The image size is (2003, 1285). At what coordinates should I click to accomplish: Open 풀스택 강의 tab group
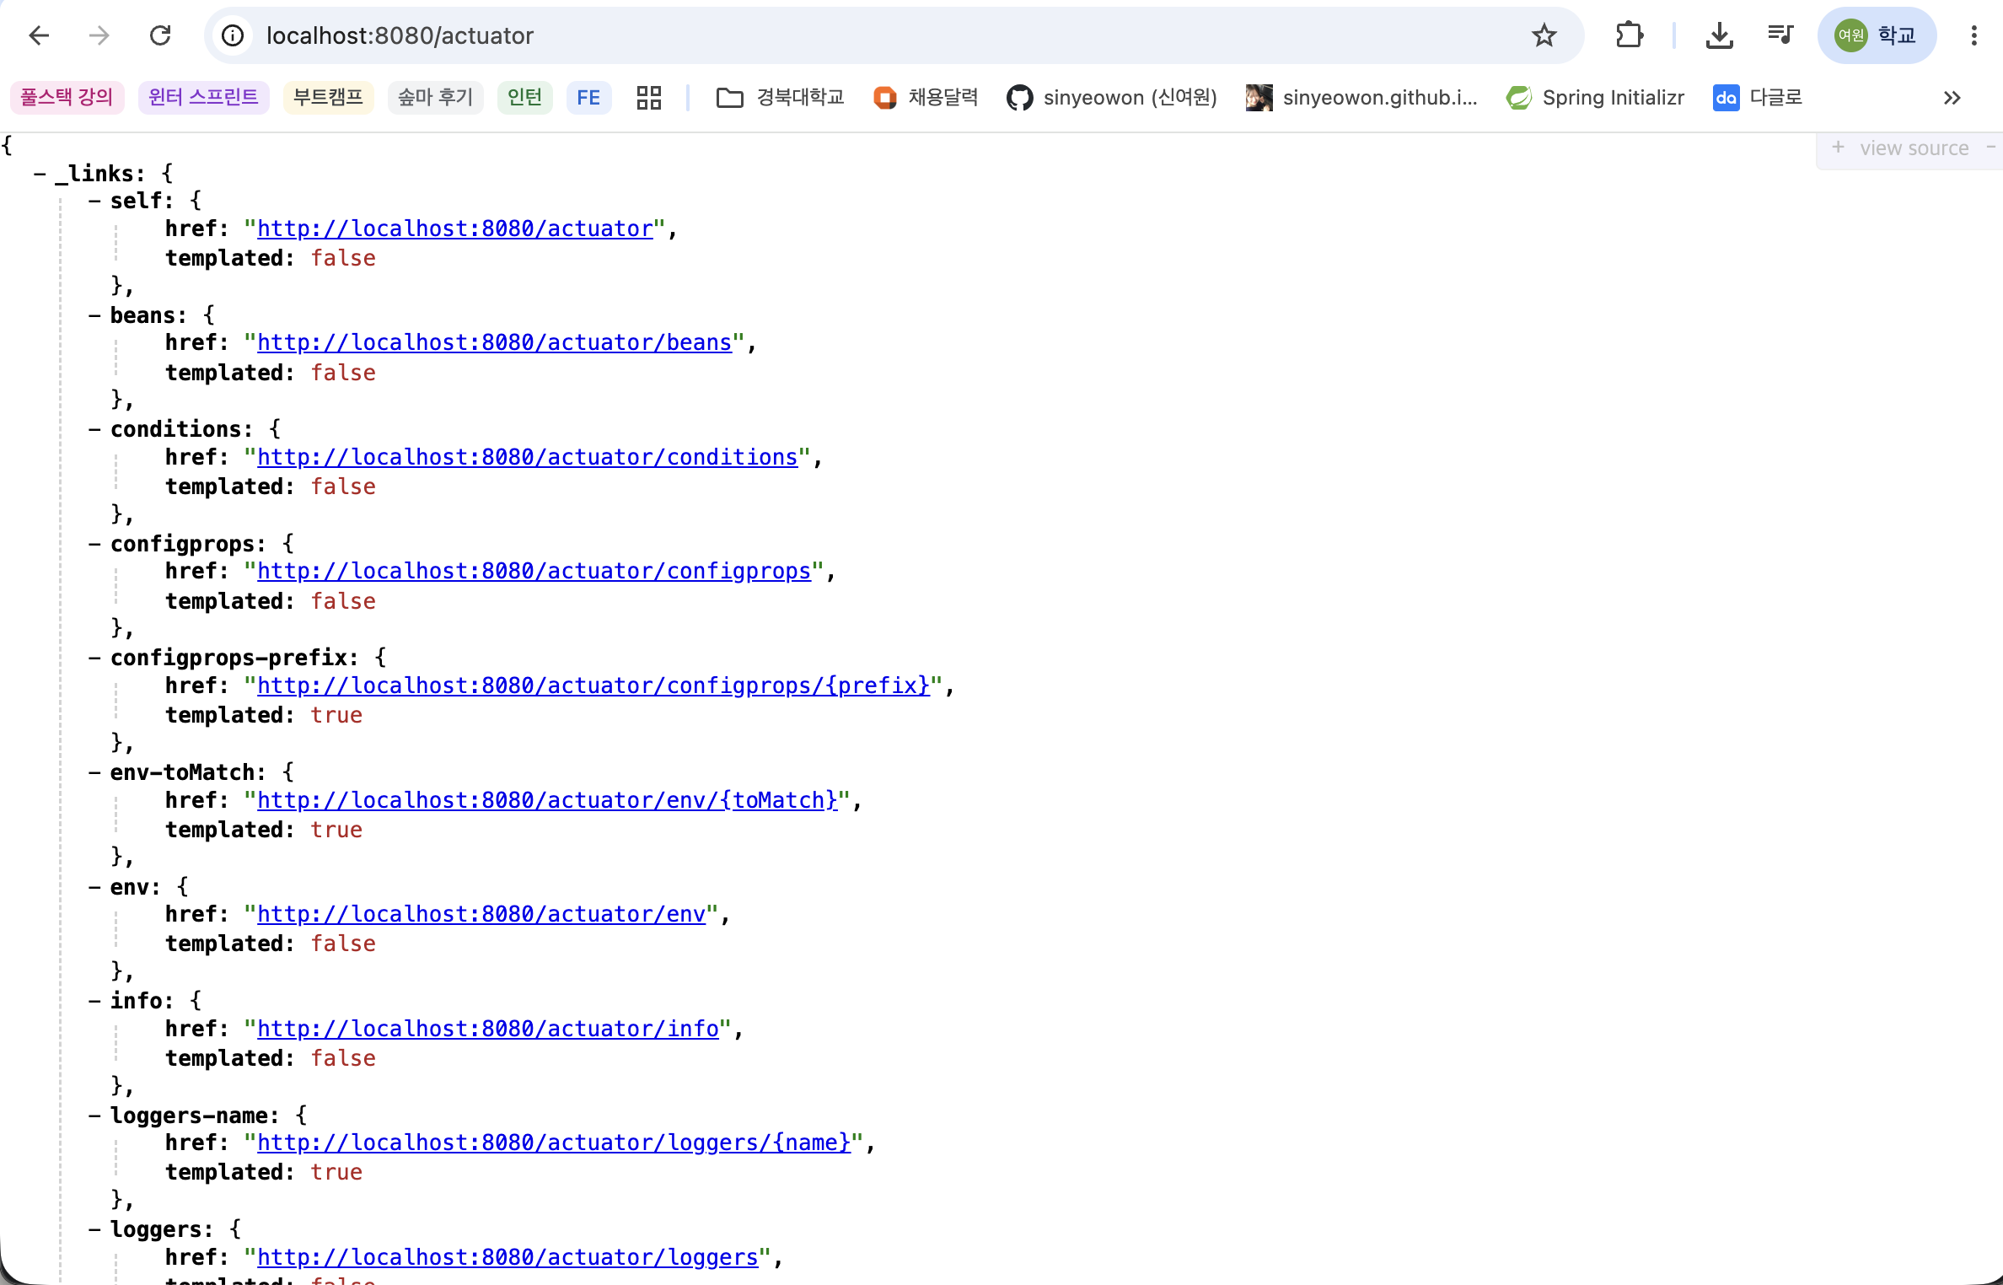pos(67,98)
